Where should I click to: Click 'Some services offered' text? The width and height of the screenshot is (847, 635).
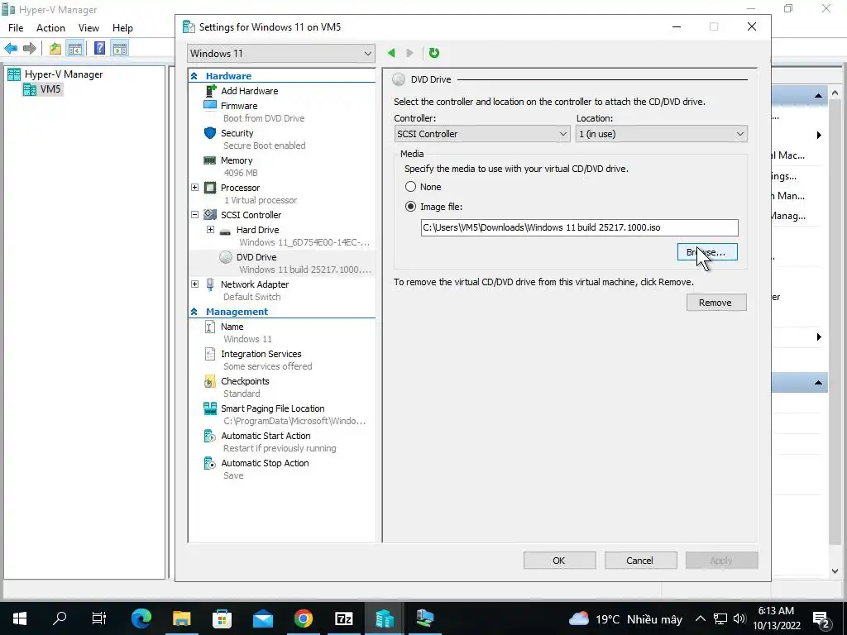coord(268,366)
